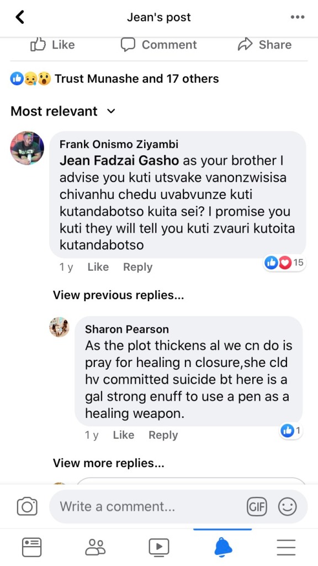Go back using the left chevron
318x566 pixels.
pos(19,17)
